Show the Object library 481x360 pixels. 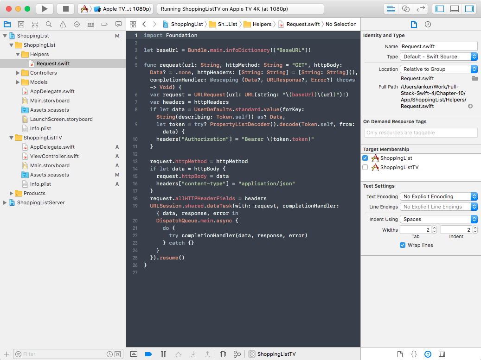click(x=428, y=354)
